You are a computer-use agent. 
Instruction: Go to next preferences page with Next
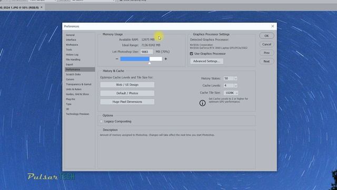(266, 61)
